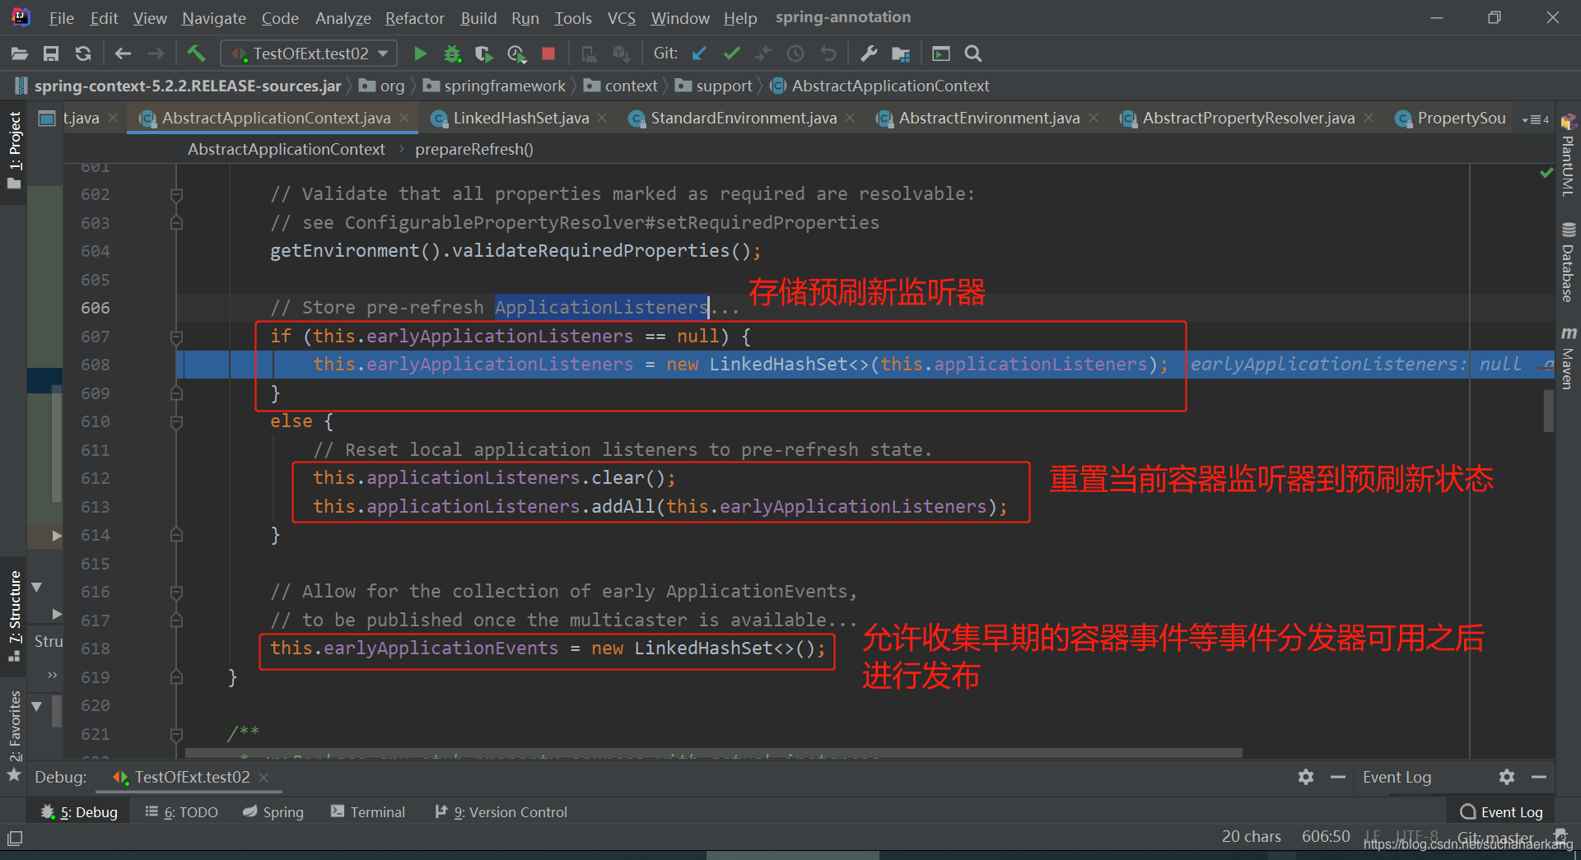Build project with the green hammer icon
Screen dimensions: 1581x860
point(196,53)
